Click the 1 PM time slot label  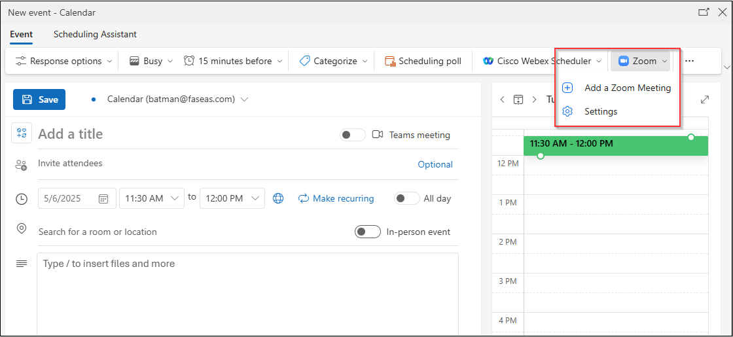pyautogui.click(x=507, y=203)
